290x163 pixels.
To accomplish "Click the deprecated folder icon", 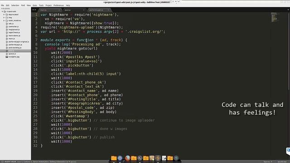I will [x=7, y=14].
